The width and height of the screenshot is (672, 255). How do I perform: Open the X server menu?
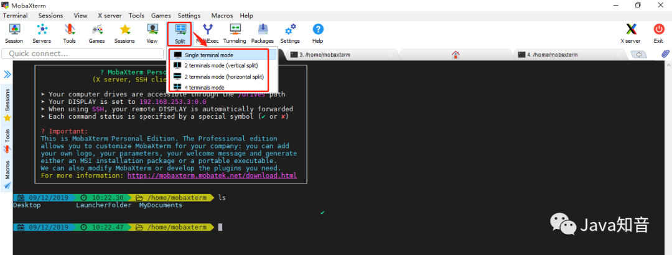pos(110,16)
